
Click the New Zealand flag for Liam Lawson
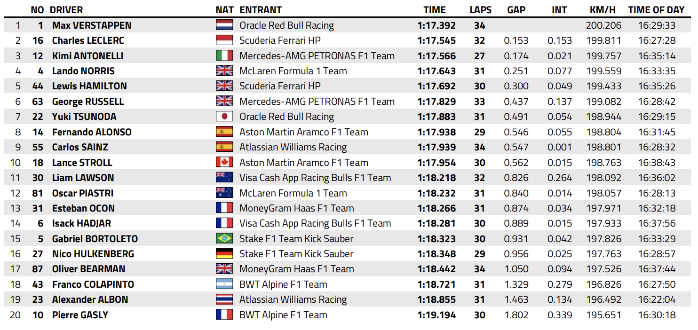(224, 178)
